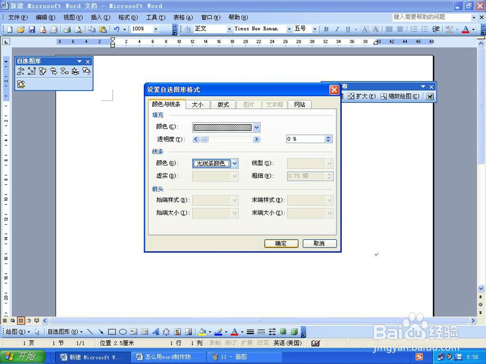This screenshot has height=364, width=486.
Task: Toggle the character border button
Action: (365, 29)
